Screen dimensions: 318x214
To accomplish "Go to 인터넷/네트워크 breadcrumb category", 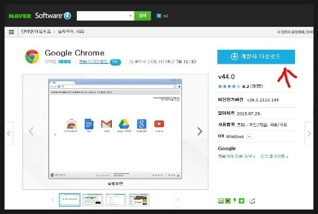I will pos(36,31).
